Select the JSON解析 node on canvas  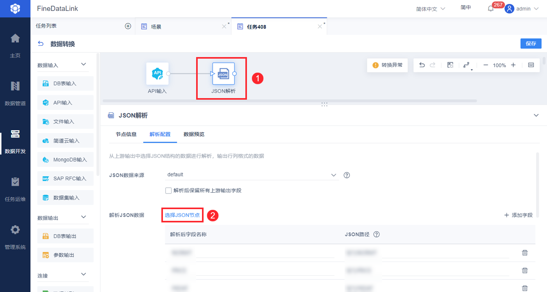tap(223, 73)
